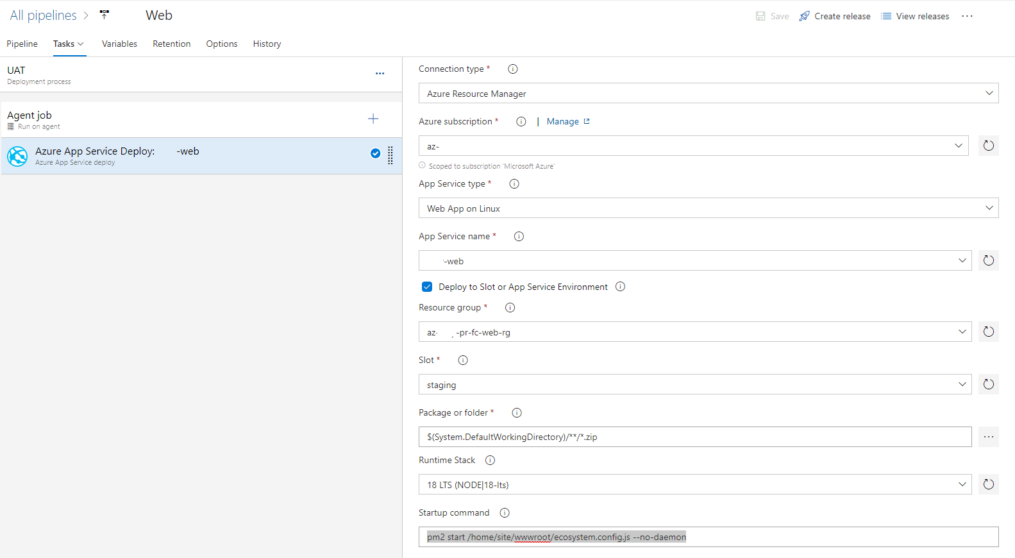Viewport: 1015px width, 558px height.
Task: Show info for Resource group
Action: coord(510,307)
